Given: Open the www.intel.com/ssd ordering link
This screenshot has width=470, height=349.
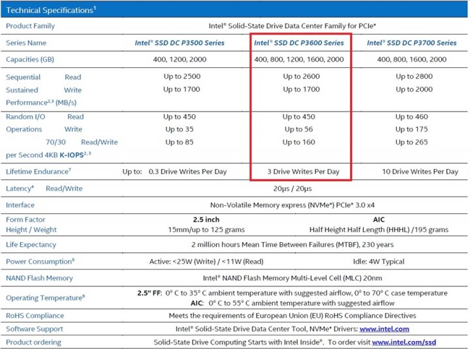Looking at the screenshot, I should pos(404,342).
